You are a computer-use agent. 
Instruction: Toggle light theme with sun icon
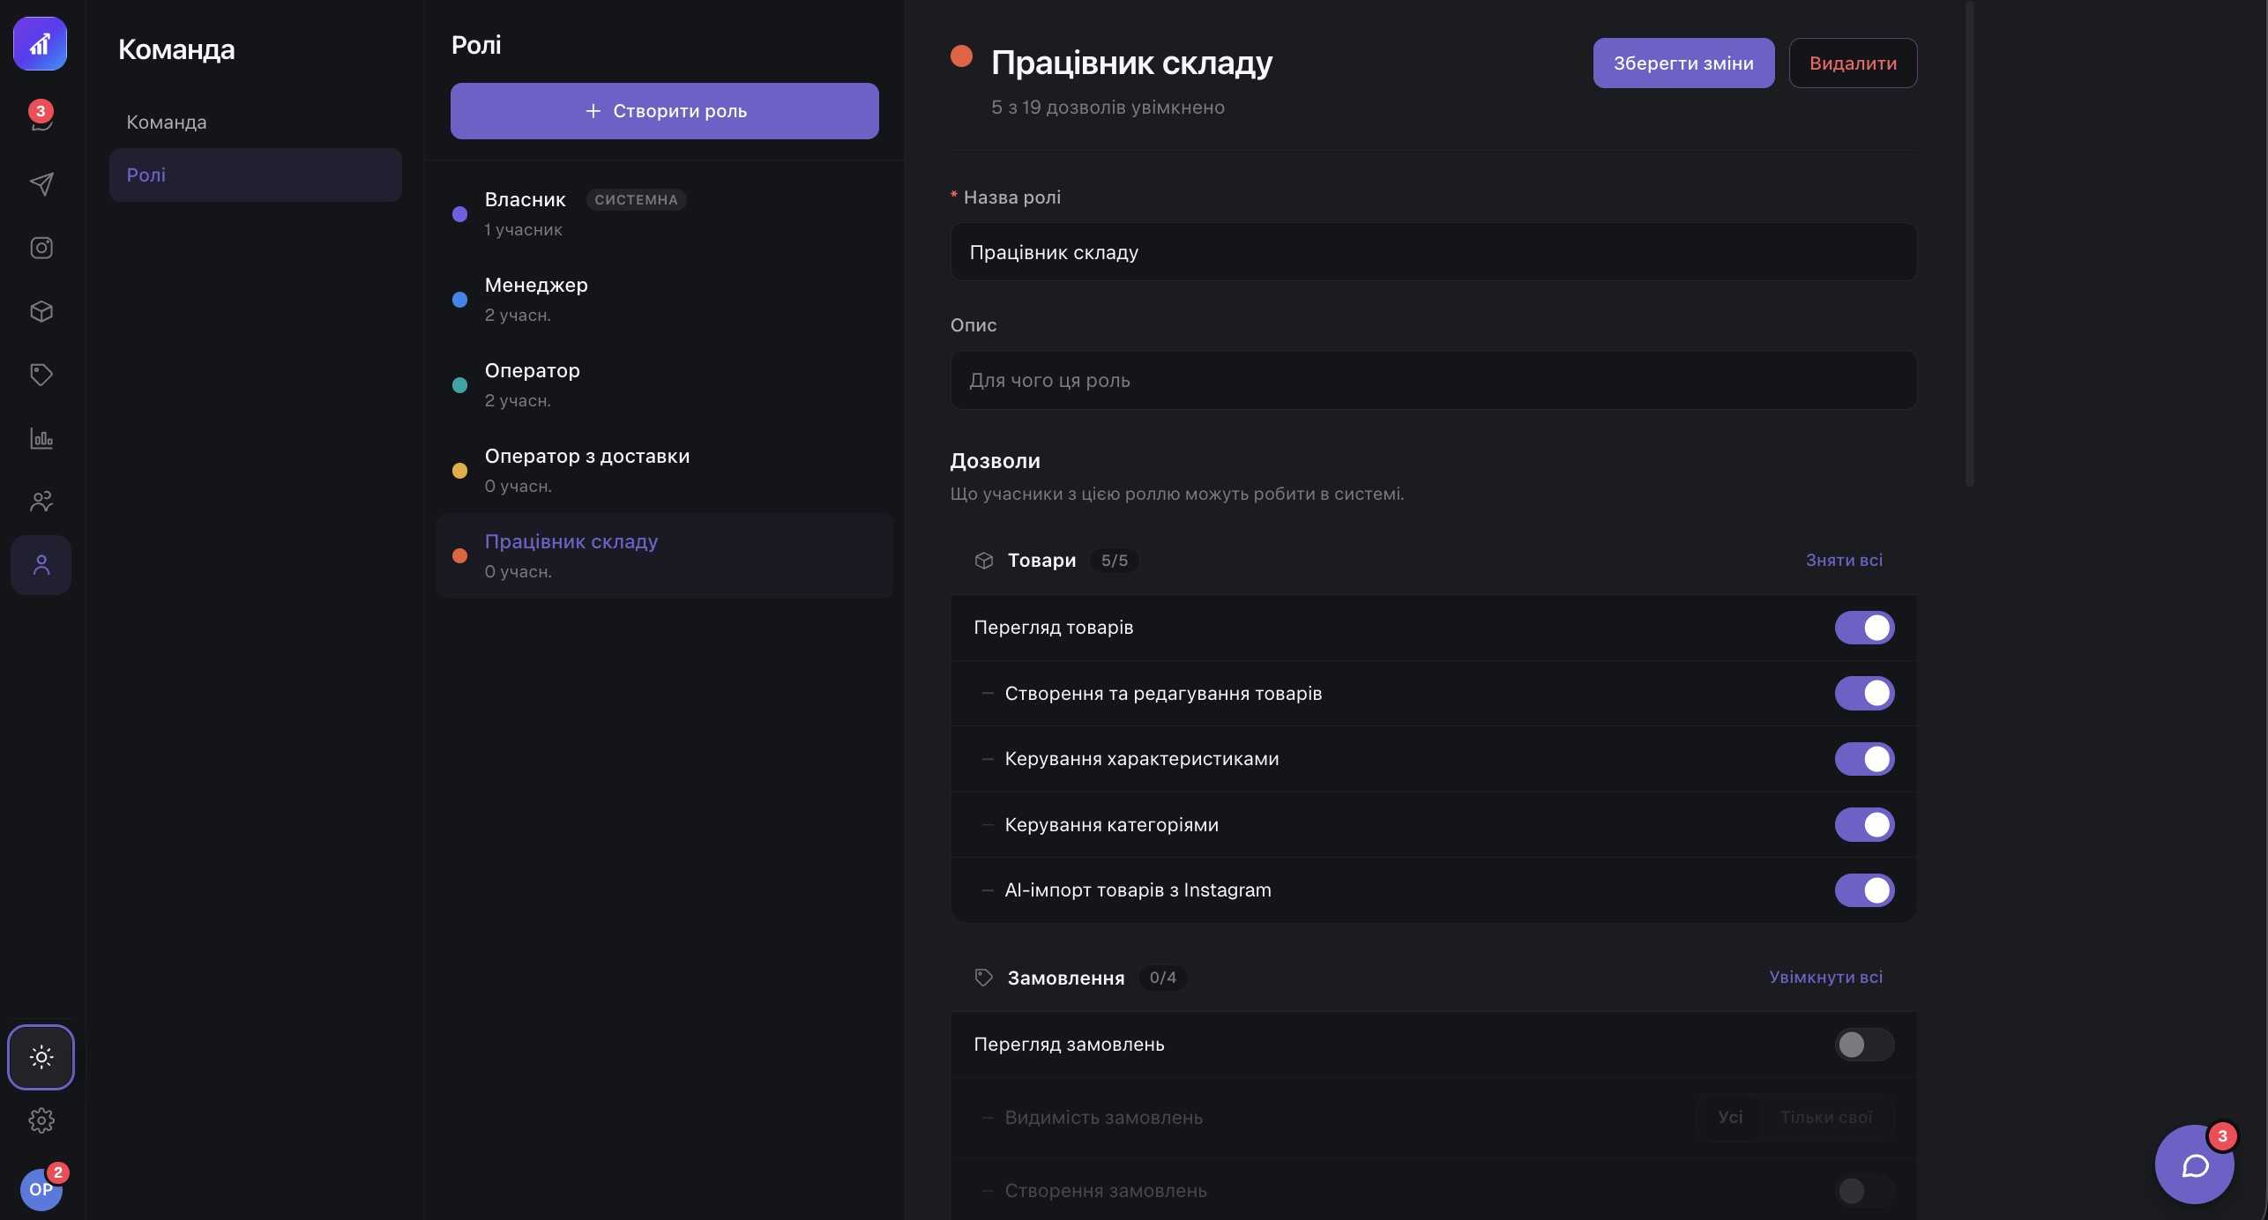41,1057
